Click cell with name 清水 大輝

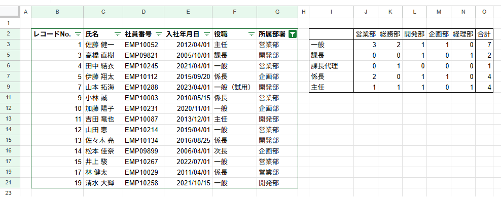(103, 183)
